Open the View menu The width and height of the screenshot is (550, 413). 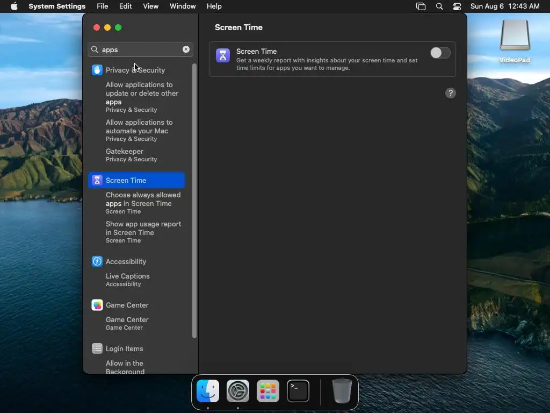tap(150, 6)
